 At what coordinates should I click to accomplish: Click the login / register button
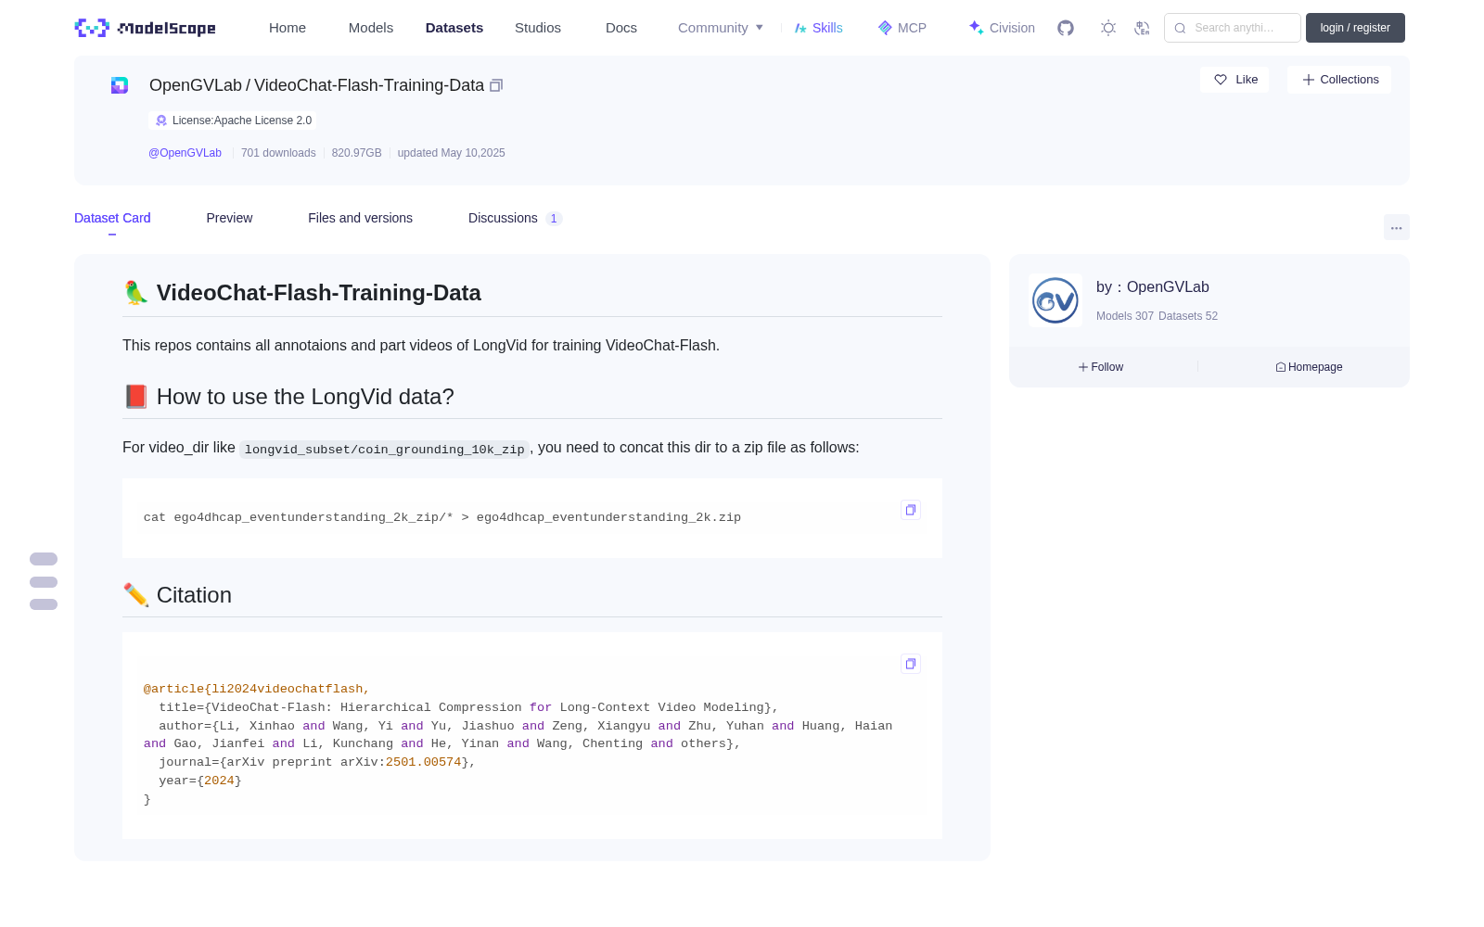1355,28
